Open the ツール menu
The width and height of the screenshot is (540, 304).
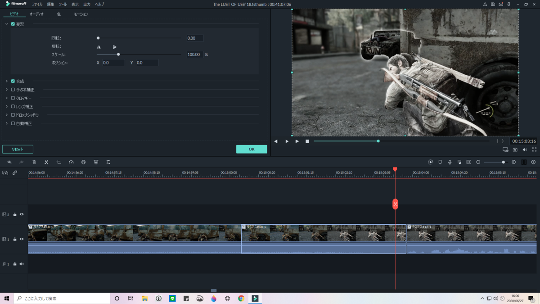63,4
